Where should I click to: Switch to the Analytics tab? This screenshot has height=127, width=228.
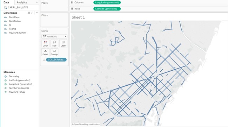click(x=22, y=2)
